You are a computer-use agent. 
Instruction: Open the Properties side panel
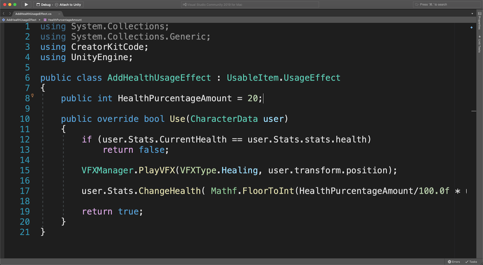click(479, 21)
